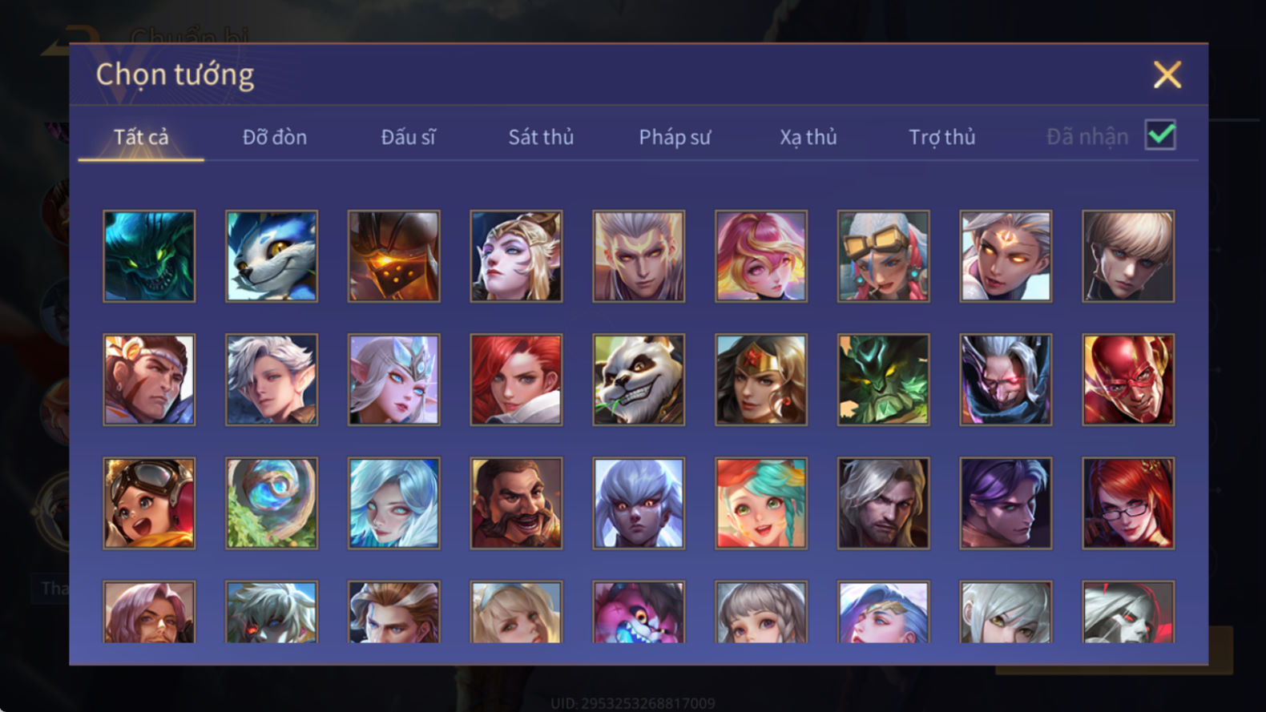Select the Wonder Woman hero portrait
This screenshot has width=1266, height=712.
[x=761, y=380]
